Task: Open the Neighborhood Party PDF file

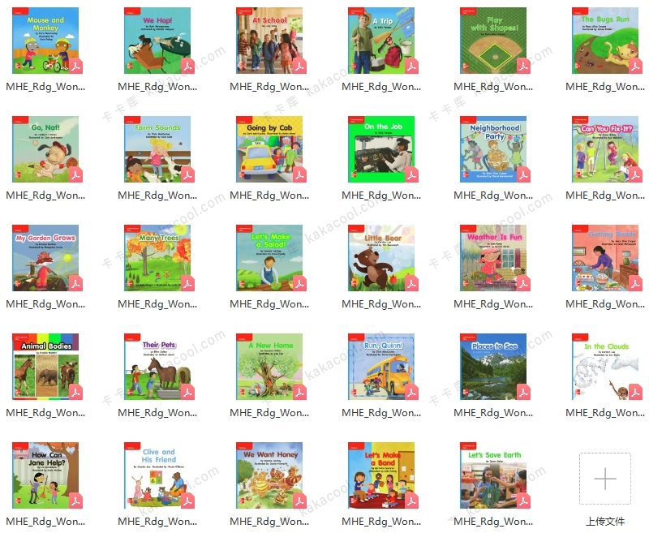Action: [x=494, y=149]
